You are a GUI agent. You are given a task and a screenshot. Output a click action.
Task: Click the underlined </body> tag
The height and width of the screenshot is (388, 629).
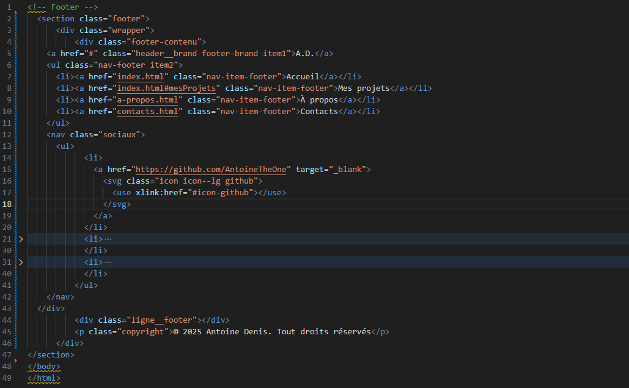coord(43,366)
